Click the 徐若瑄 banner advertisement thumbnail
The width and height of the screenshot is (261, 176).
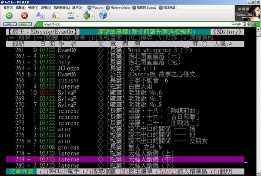click(248, 13)
